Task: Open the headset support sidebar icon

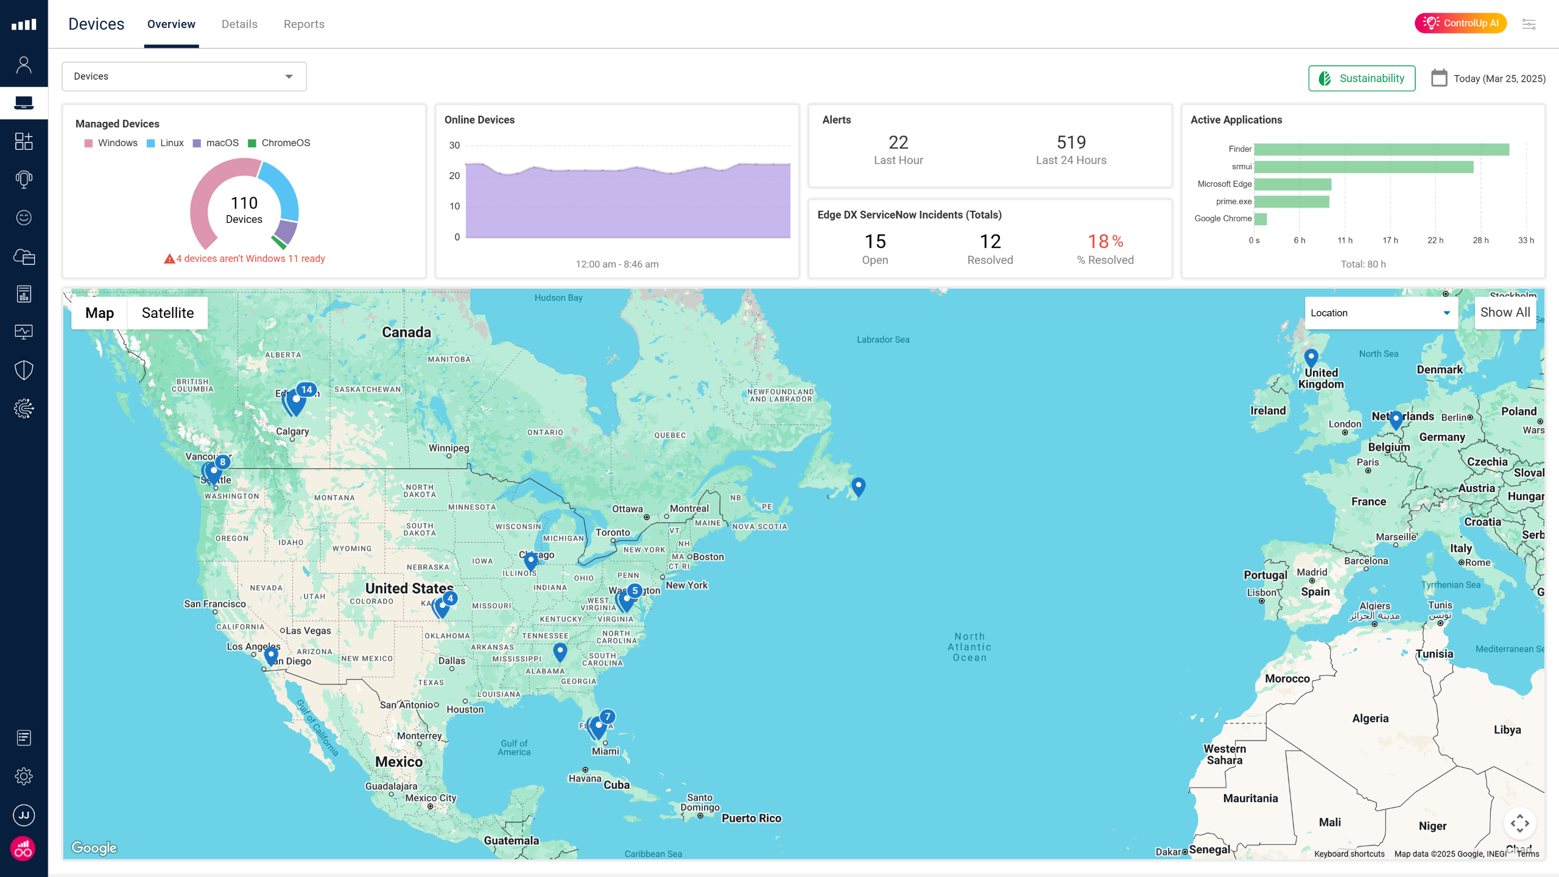Action: coord(24,179)
